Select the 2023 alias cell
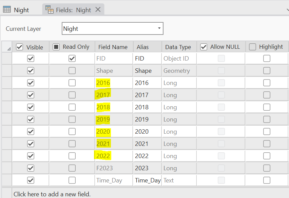This screenshot has height=198, width=289. [x=147, y=168]
